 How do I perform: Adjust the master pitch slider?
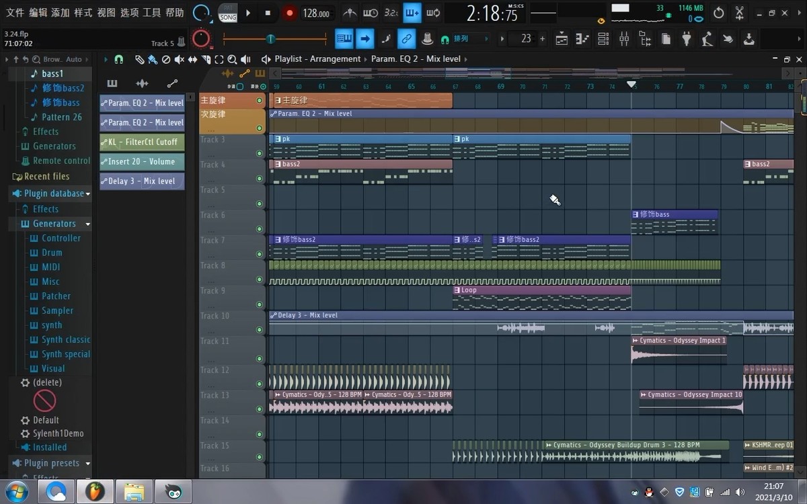click(270, 39)
